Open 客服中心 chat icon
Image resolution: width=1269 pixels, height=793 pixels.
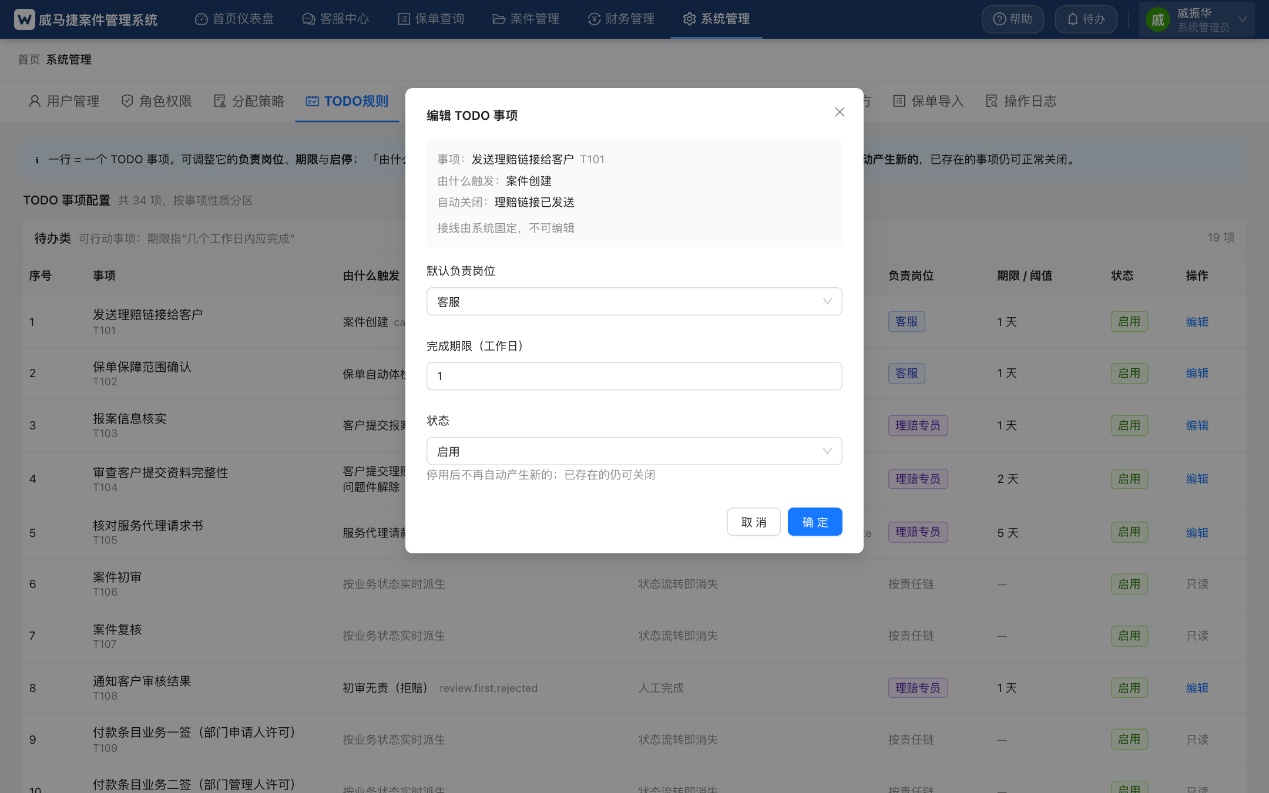[x=308, y=19]
